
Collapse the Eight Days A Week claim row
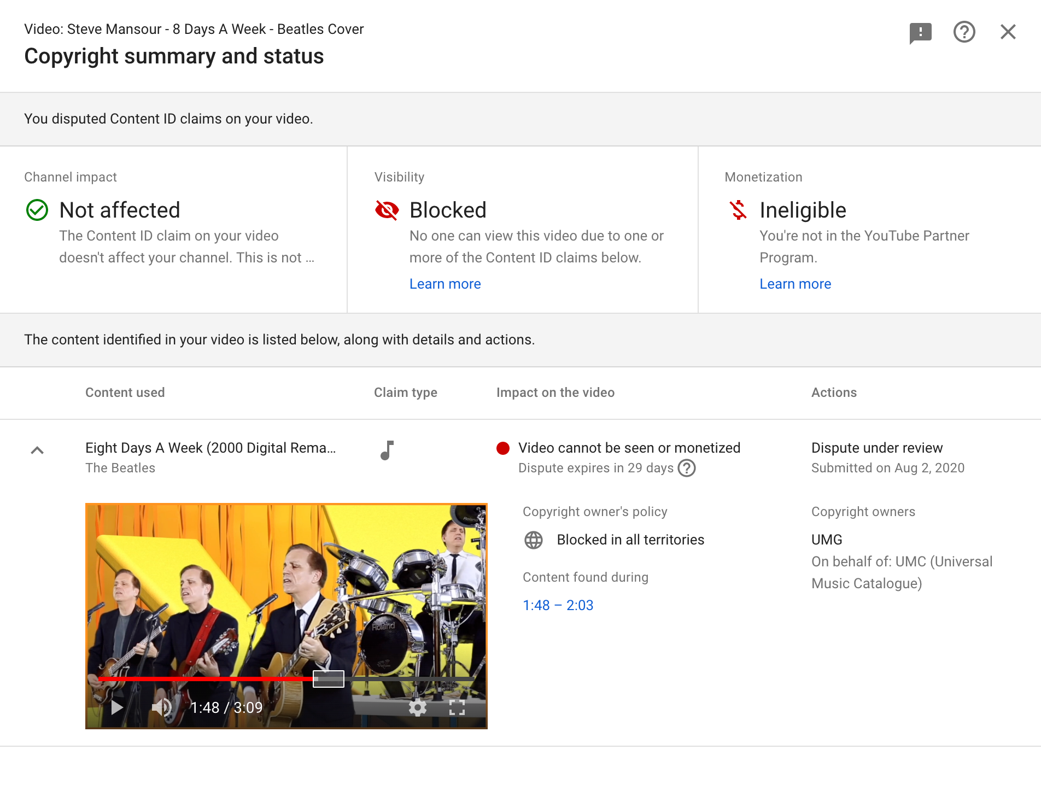37,450
